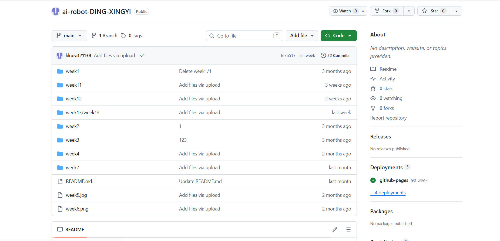Open the Packages section heading link
This screenshot has width=500, height=241.
(x=381, y=211)
